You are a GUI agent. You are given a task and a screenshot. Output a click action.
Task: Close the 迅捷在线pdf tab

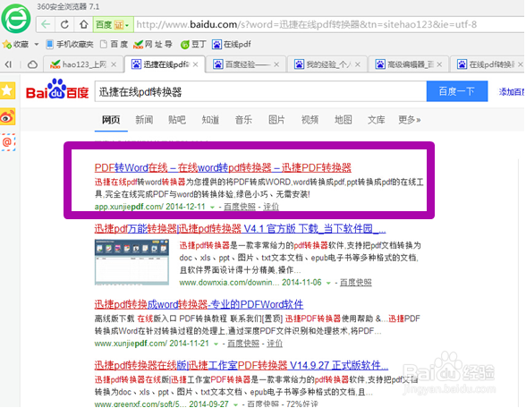[x=196, y=64]
